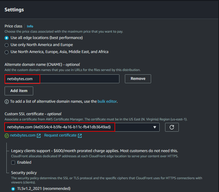Image resolution: width=219 pixels, height=192 pixels.
Task: Choose North America, Europe, Asia, Middle East, Africa
Action: [x=7, y=52]
